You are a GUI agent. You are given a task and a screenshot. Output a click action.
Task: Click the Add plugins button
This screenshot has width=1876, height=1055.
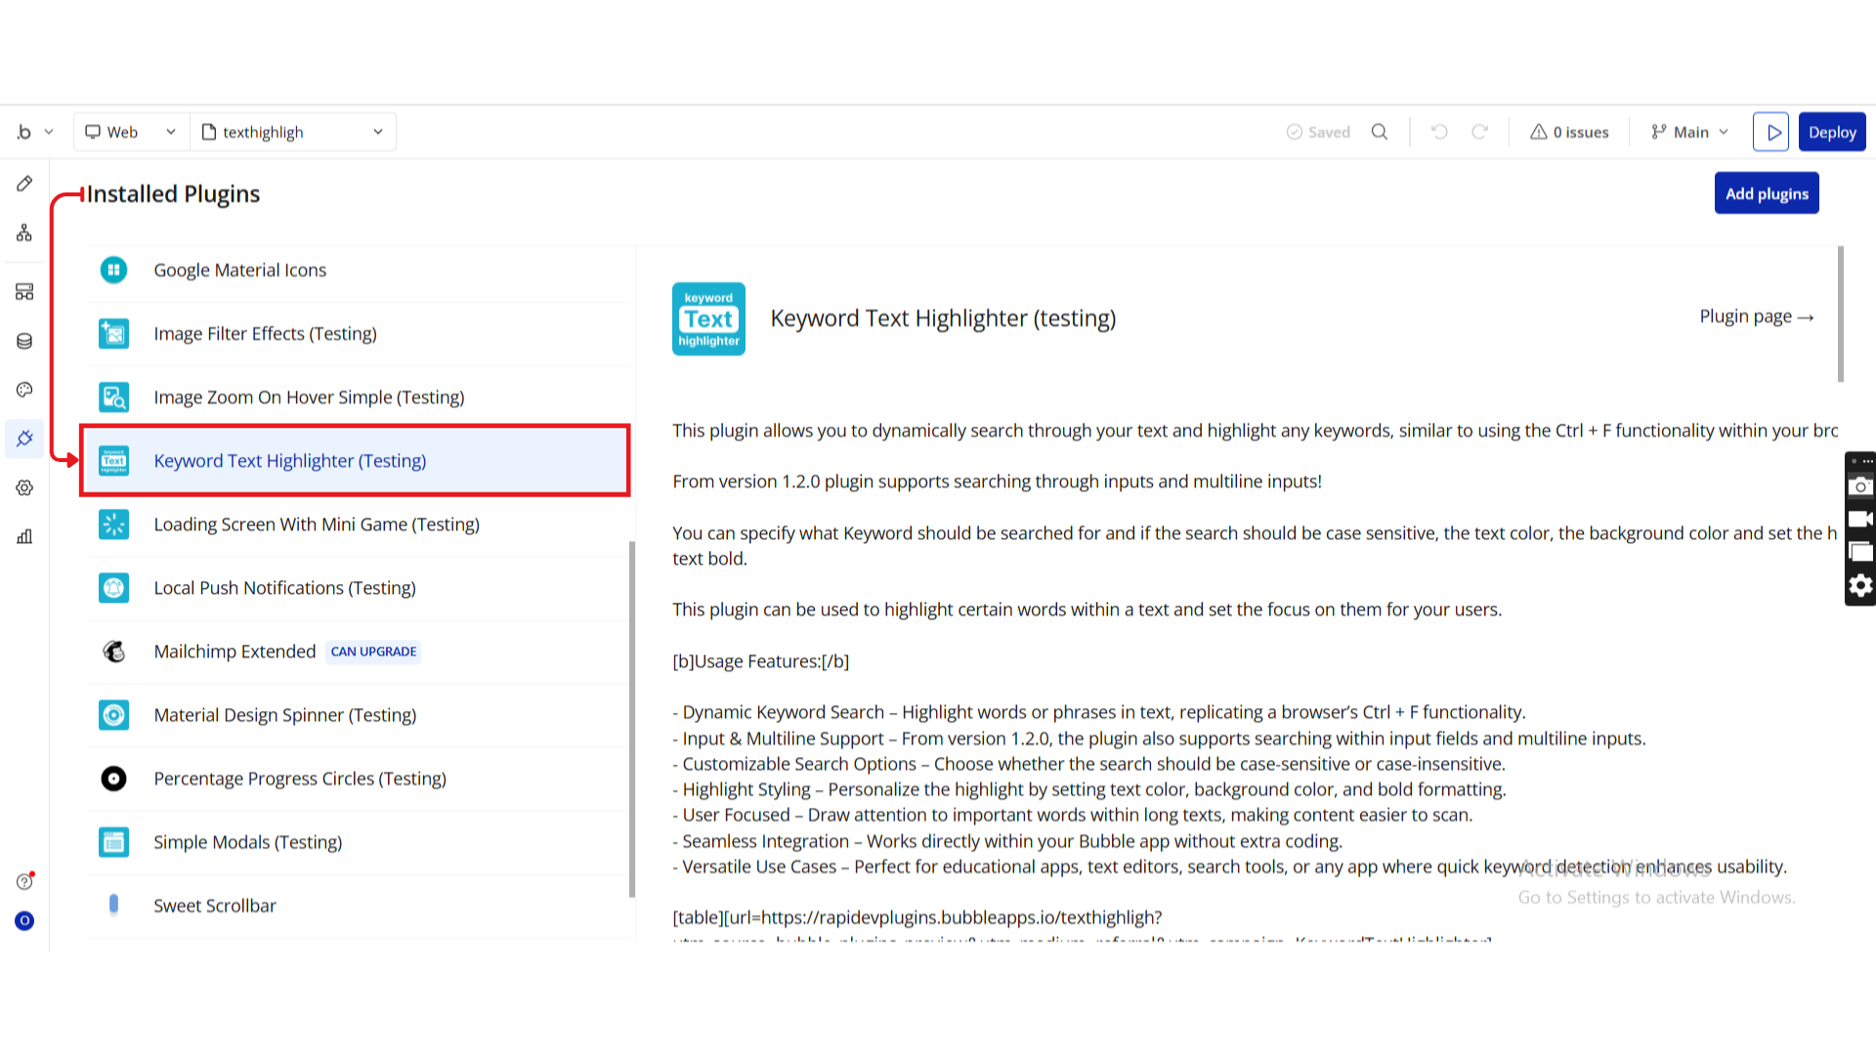(1766, 193)
